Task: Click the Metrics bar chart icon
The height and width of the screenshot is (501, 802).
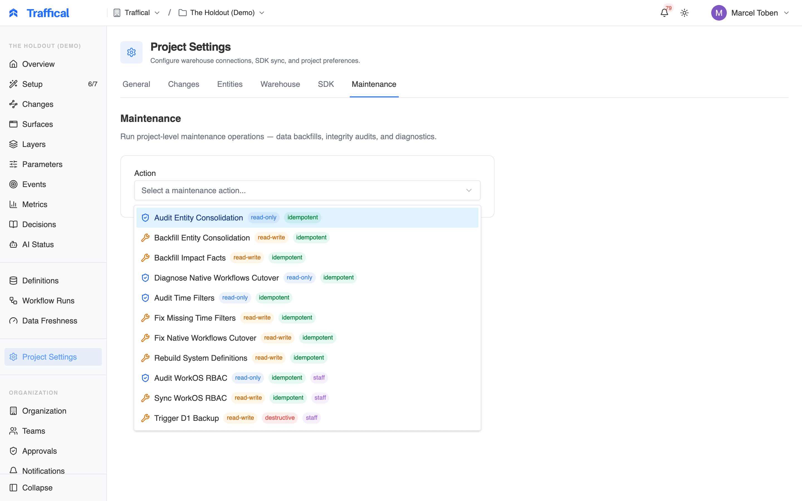Action: 13,205
